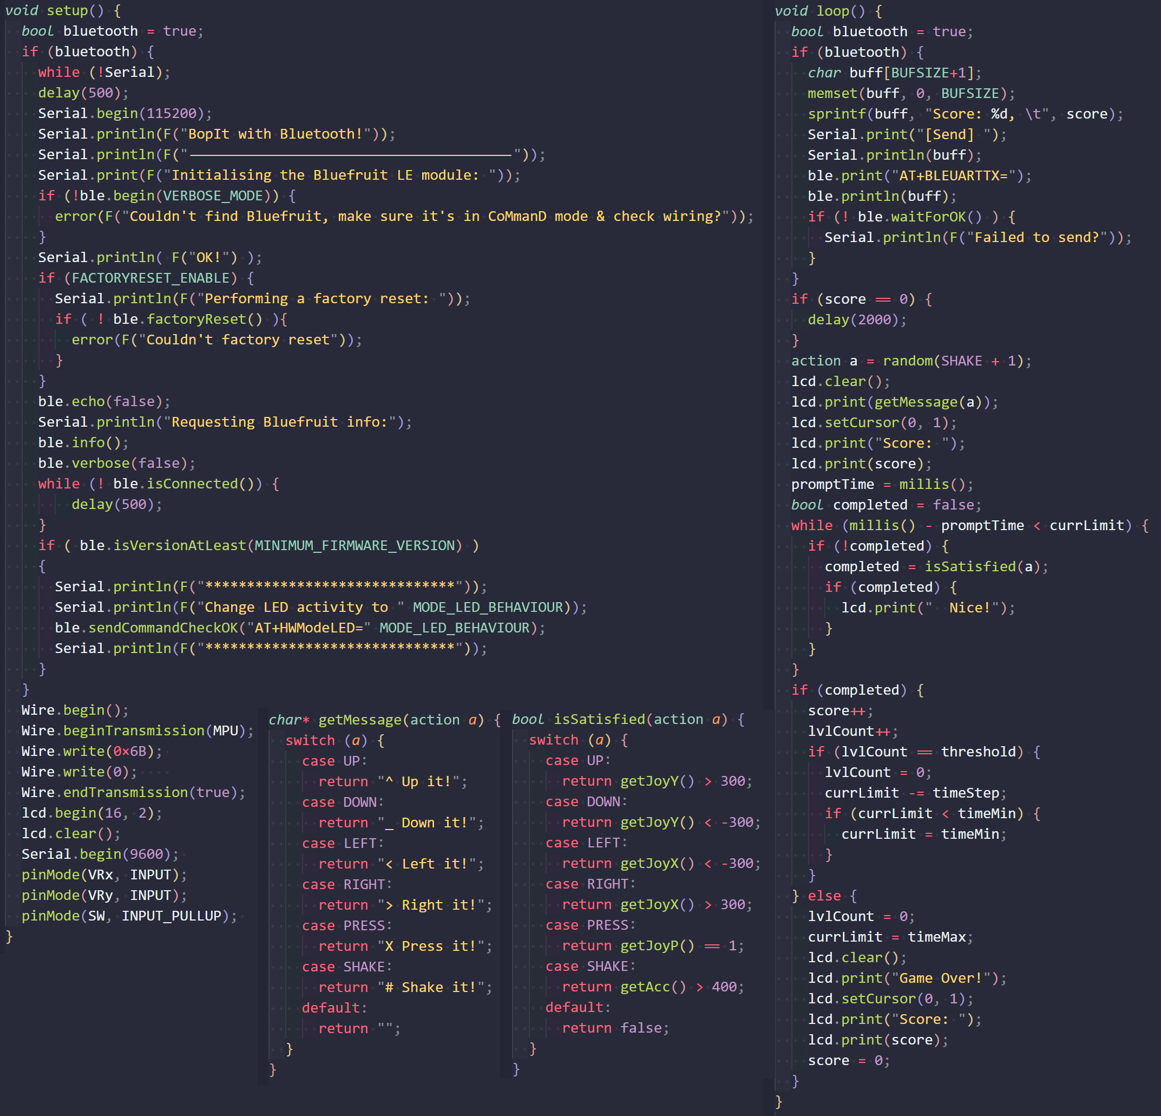The image size is (1161, 1116).
Task: Click the getAcc() > 400 return line
Action: [x=652, y=986]
